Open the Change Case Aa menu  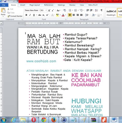point(58,11)
